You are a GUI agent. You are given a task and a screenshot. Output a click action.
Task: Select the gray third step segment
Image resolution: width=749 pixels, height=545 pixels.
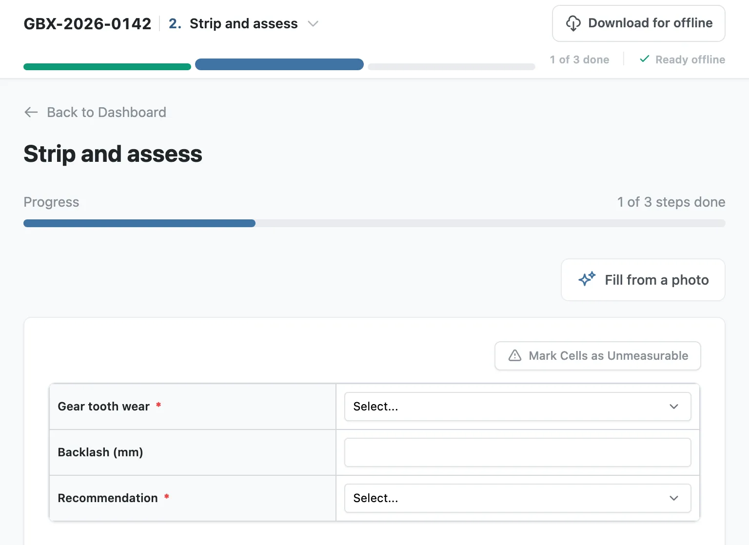452,67
